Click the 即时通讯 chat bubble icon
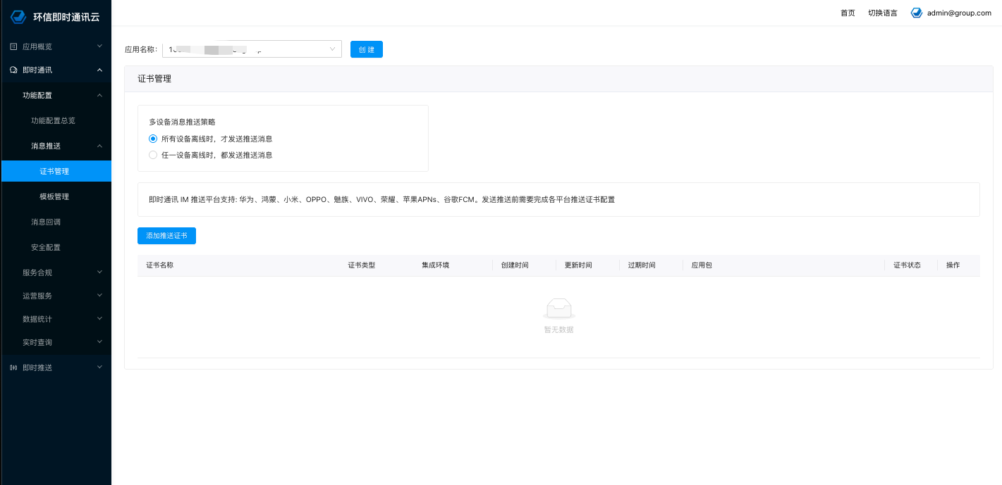This screenshot has width=1002, height=485. pos(13,70)
